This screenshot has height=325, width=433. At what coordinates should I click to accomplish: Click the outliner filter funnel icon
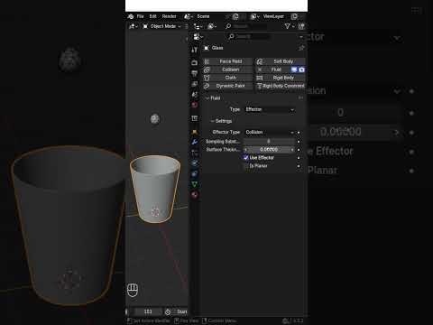tap(288, 26)
